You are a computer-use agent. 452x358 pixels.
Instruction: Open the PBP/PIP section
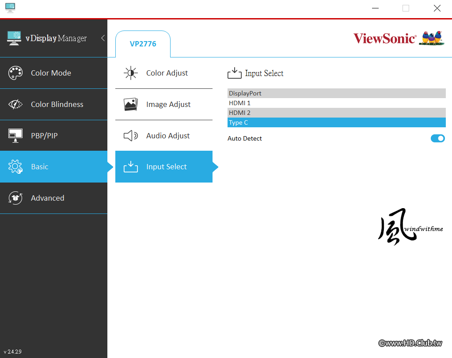point(53,136)
